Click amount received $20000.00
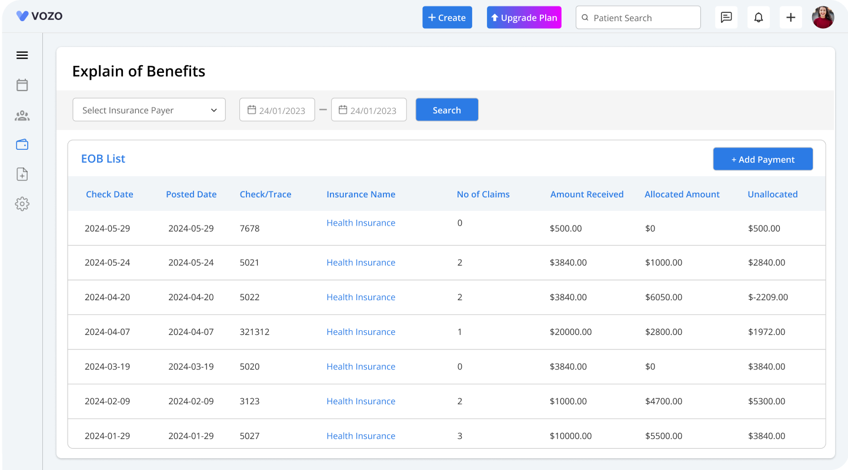Image resolution: width=848 pixels, height=470 pixels. click(x=570, y=332)
